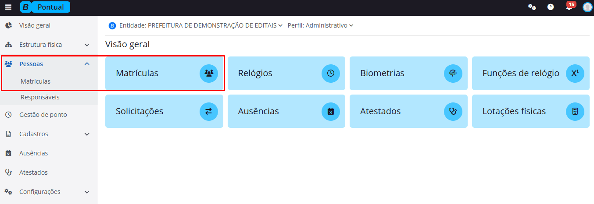The height and width of the screenshot is (204, 594).
Task: Click the Pontual logo
Action: click(45, 7)
